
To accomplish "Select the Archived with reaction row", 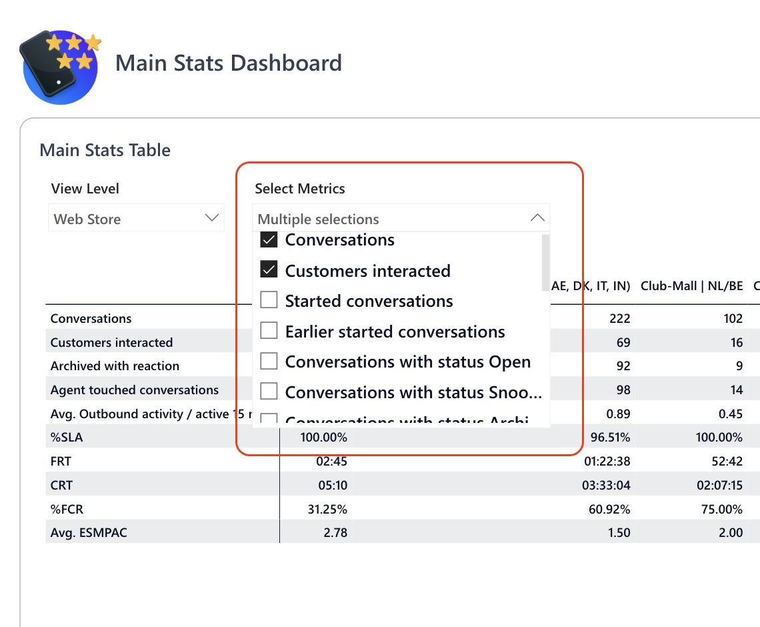I will pyautogui.click(x=115, y=366).
